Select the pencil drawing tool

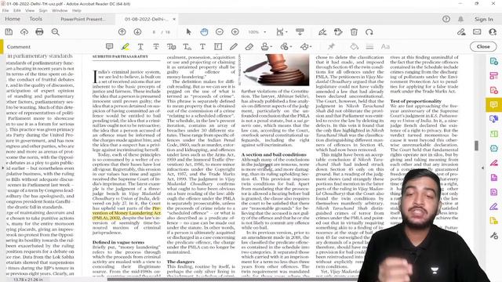pyautogui.click(x=234, y=47)
